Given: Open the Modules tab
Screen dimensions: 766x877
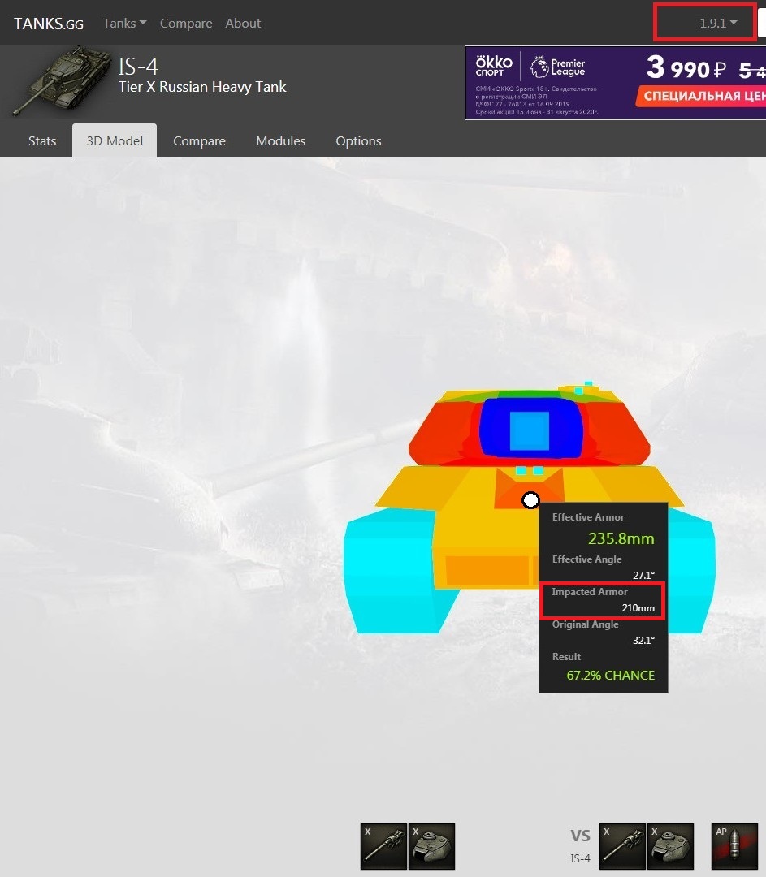Looking at the screenshot, I should 280,141.
